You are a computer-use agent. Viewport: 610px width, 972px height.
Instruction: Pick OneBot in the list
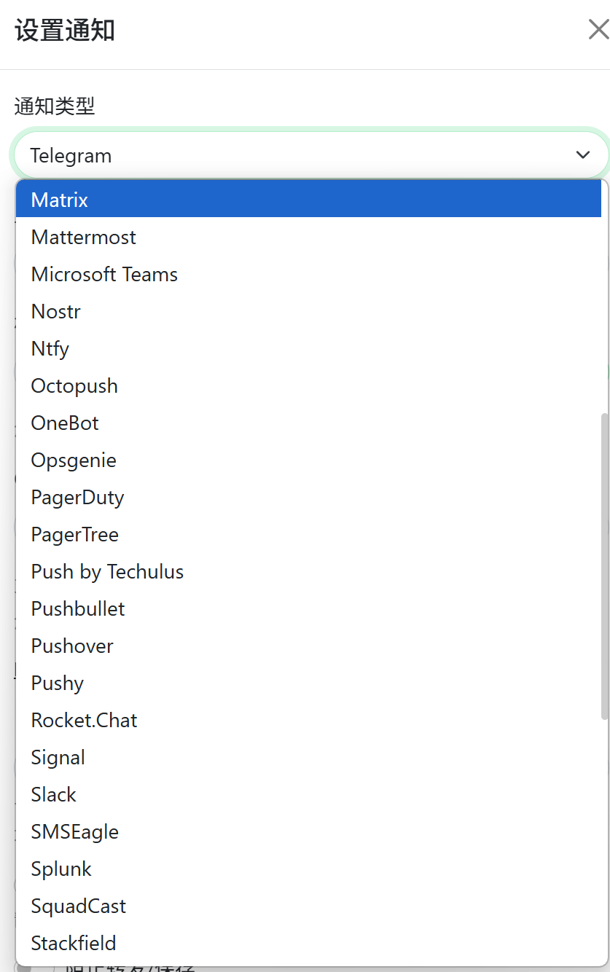65,423
